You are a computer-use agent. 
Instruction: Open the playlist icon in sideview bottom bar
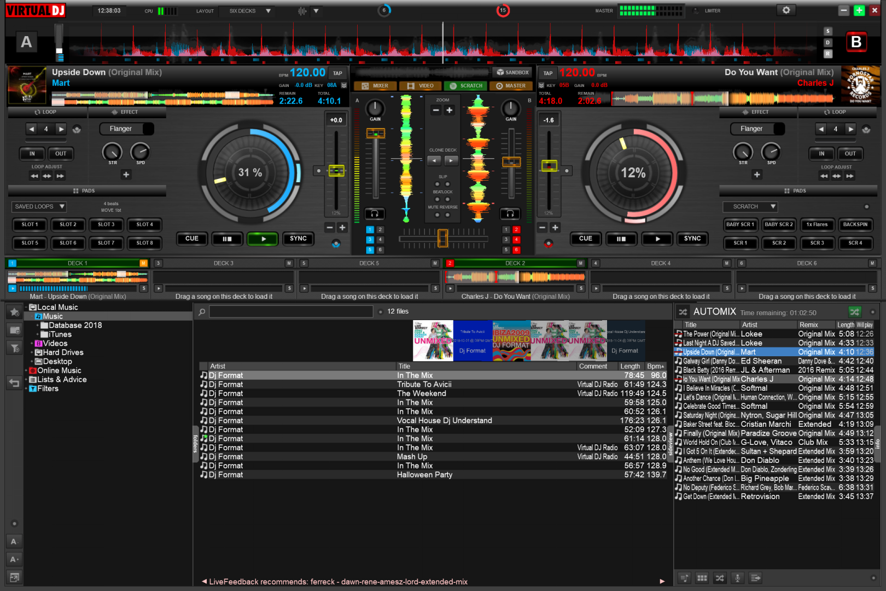pyautogui.click(x=684, y=578)
